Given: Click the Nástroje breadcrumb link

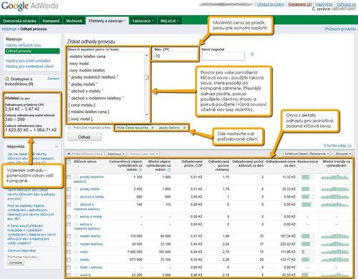Looking at the screenshot, I should click(9, 29).
